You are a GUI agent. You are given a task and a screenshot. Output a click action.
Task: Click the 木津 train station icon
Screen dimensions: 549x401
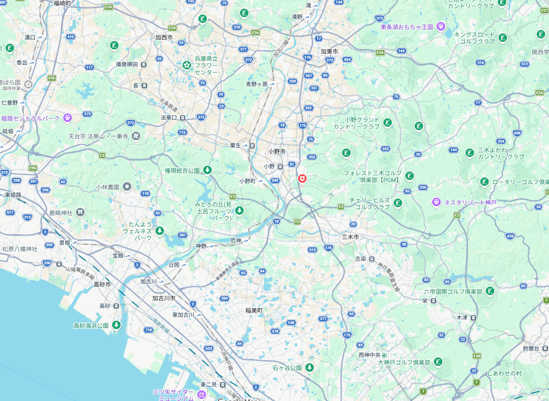coord(473,318)
